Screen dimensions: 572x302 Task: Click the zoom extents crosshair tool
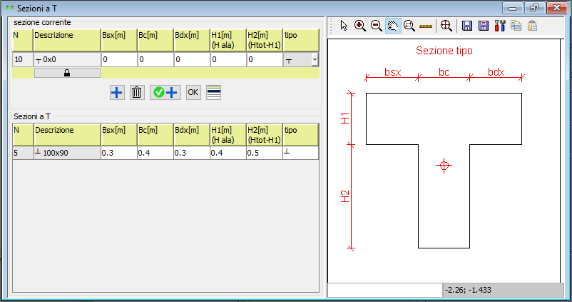(446, 26)
